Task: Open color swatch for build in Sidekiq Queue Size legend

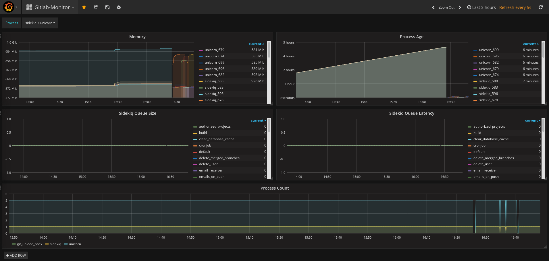Action: [195, 133]
